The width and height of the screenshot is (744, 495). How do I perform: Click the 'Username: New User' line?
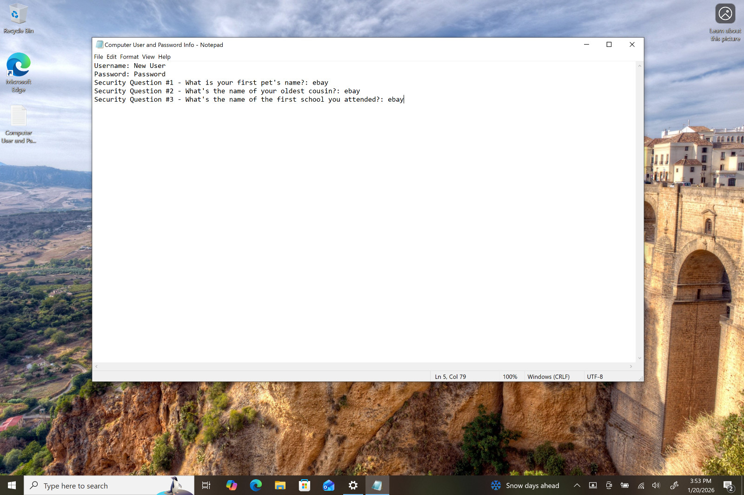pyautogui.click(x=130, y=66)
